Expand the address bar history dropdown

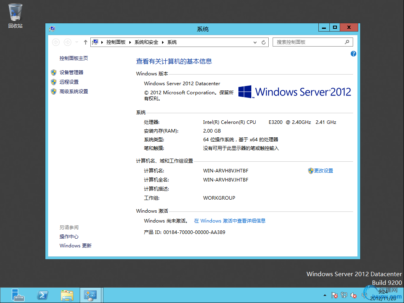[255, 42]
